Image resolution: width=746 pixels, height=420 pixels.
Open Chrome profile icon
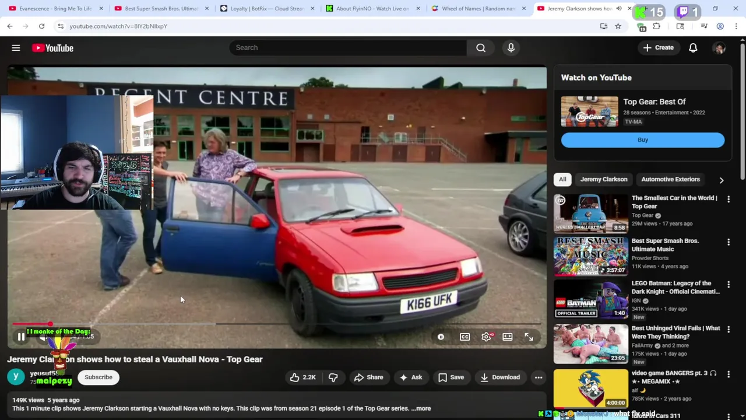pyautogui.click(x=720, y=26)
